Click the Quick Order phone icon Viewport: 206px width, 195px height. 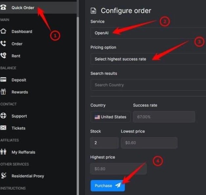pos(3,8)
